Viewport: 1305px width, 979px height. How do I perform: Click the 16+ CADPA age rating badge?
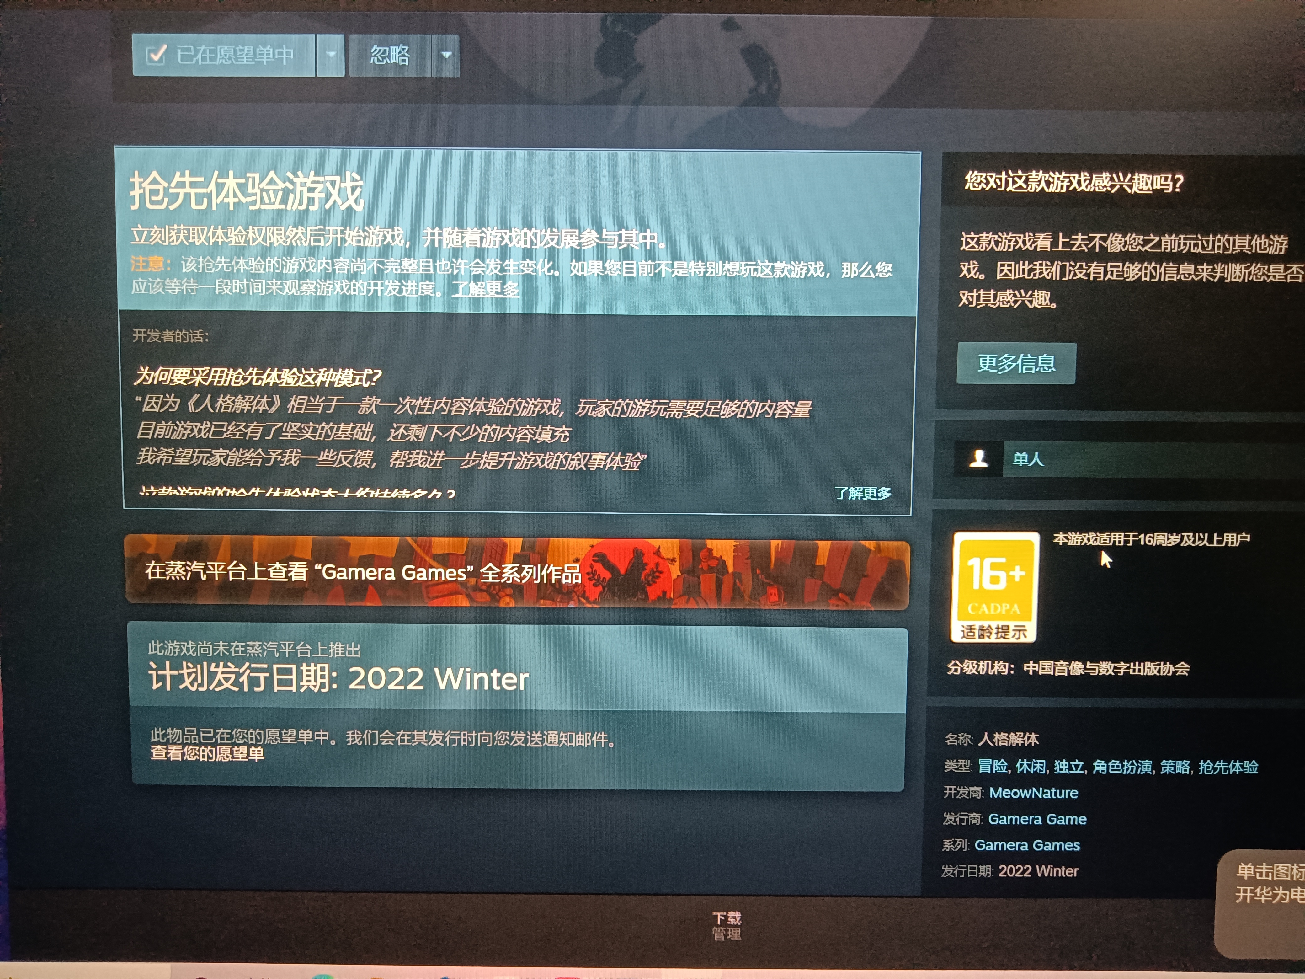pyautogui.click(x=995, y=586)
